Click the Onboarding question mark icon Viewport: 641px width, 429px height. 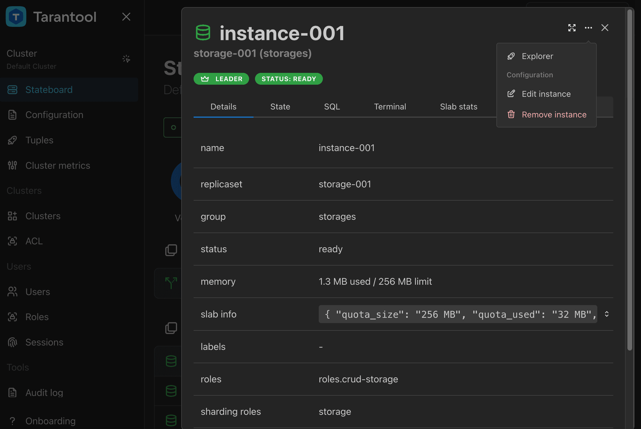click(12, 421)
